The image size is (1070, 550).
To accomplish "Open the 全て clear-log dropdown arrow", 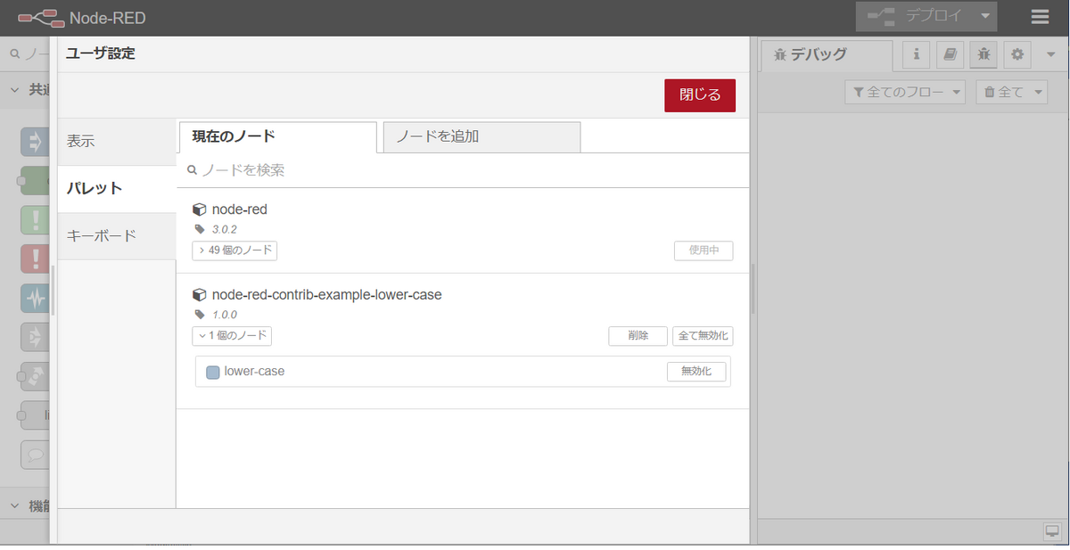I will click(1039, 92).
